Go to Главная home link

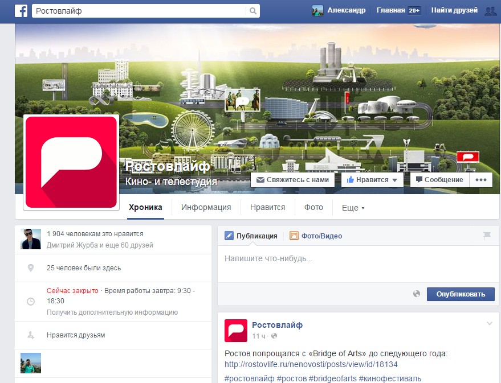[391, 10]
